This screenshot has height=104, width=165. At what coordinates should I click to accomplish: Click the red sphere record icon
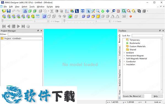click(131, 16)
